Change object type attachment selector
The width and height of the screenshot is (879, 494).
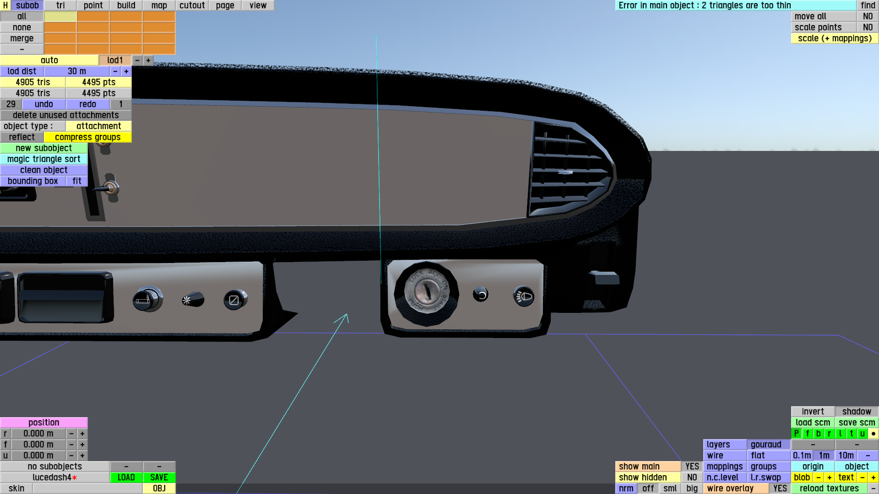pyautogui.click(x=98, y=126)
